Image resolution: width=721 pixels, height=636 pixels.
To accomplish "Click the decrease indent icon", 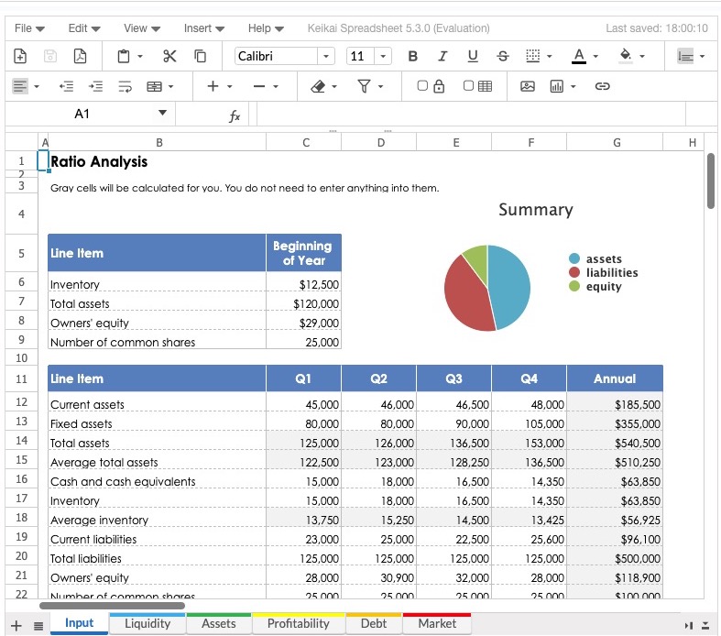I will [x=66, y=86].
